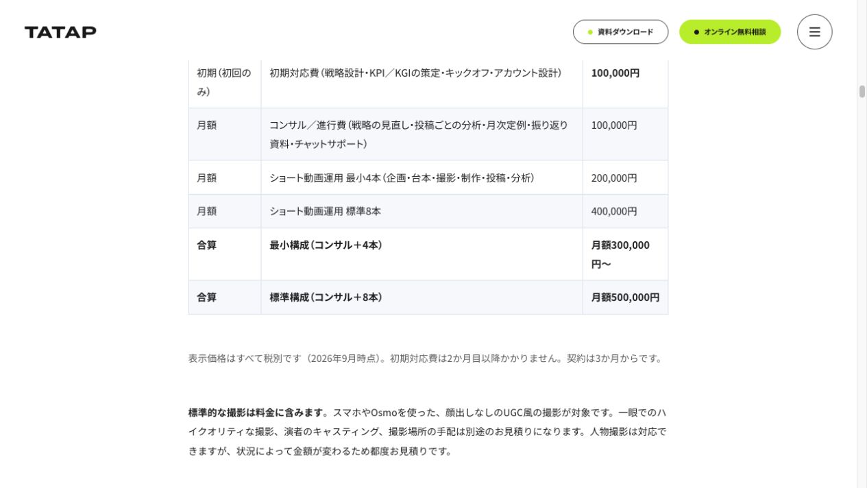The image size is (867, 488).
Task: Click ショート動画運用 標準8本 cell
Action: 422,211
